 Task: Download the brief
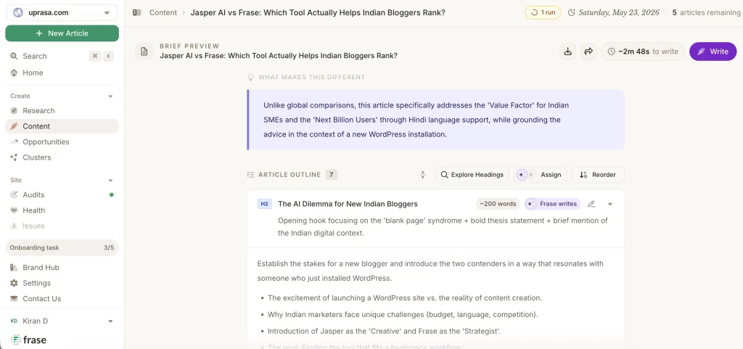[x=567, y=51]
